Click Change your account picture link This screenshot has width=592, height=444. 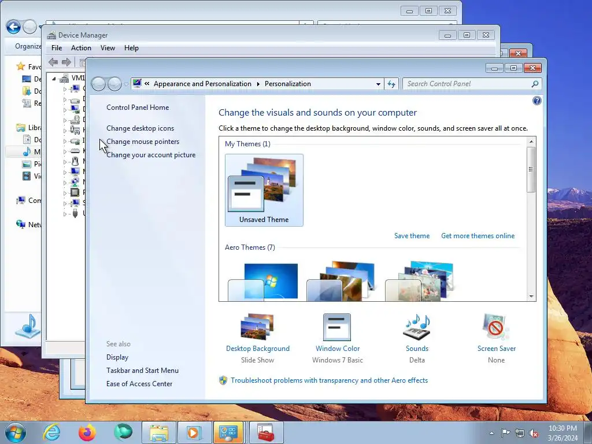tap(151, 155)
